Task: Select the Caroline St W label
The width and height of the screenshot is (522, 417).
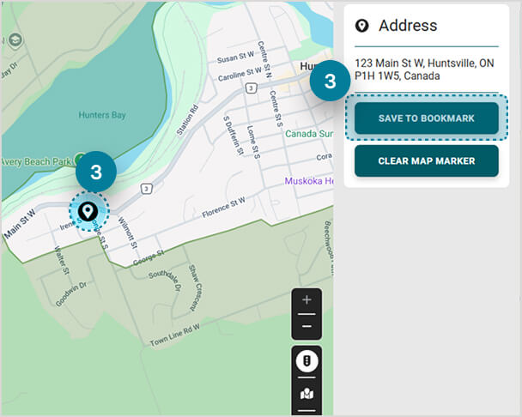Action: (x=240, y=74)
